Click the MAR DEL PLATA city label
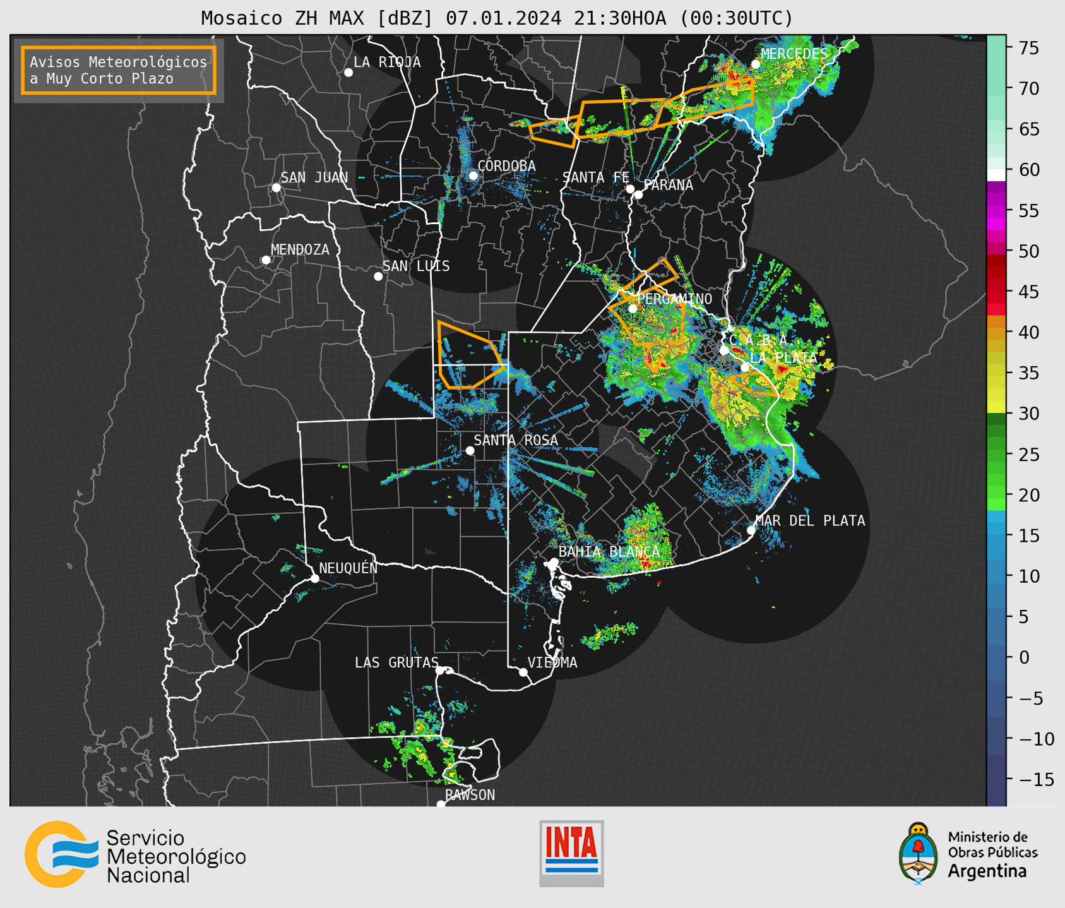Viewport: 1065px width, 908px height. (810, 520)
